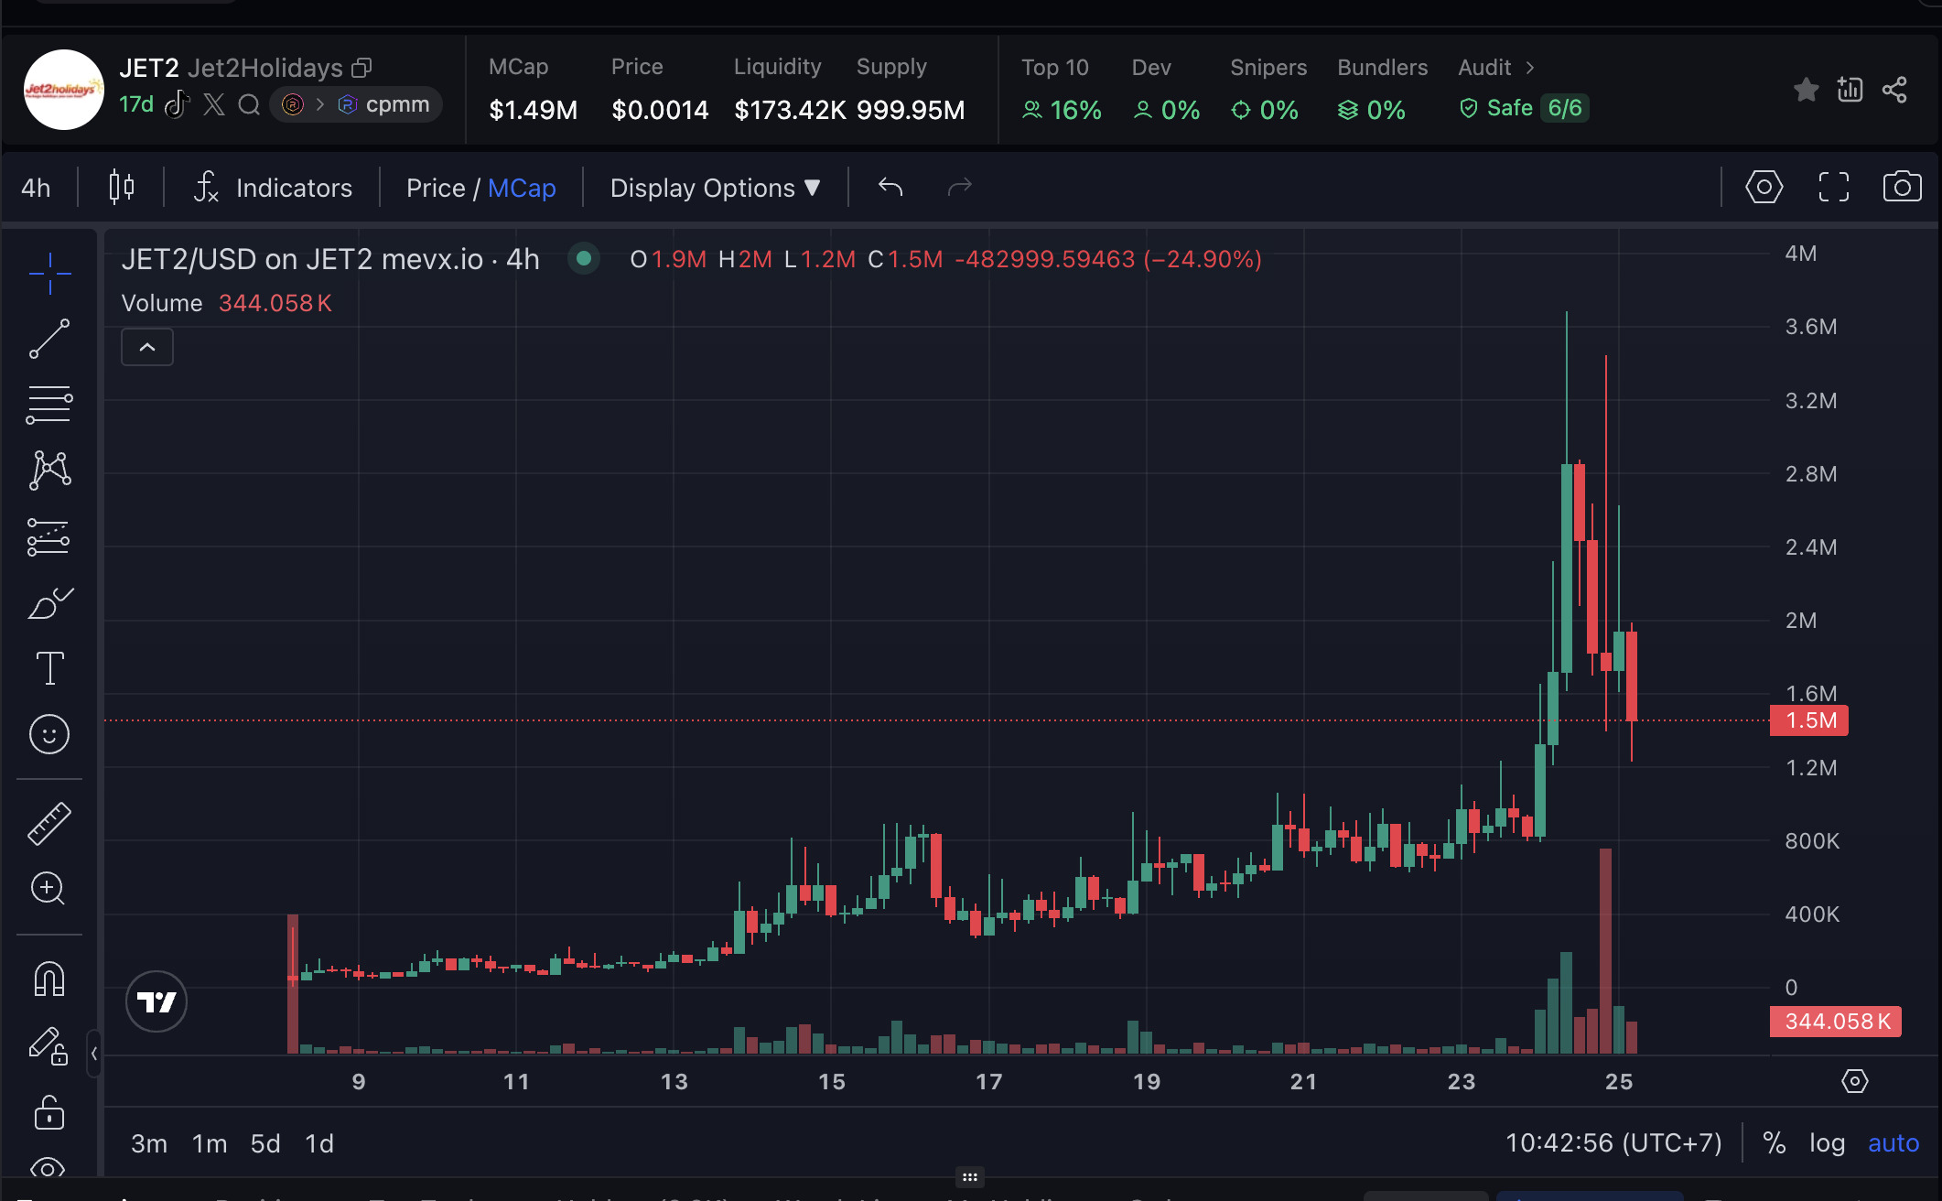Select the 1d date range
Screen dimensions: 1942x1201
point(319,1143)
